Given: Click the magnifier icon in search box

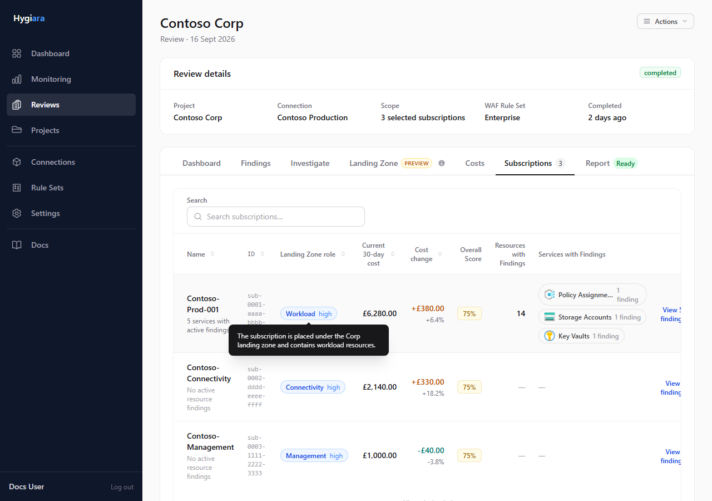Looking at the screenshot, I should [x=198, y=217].
